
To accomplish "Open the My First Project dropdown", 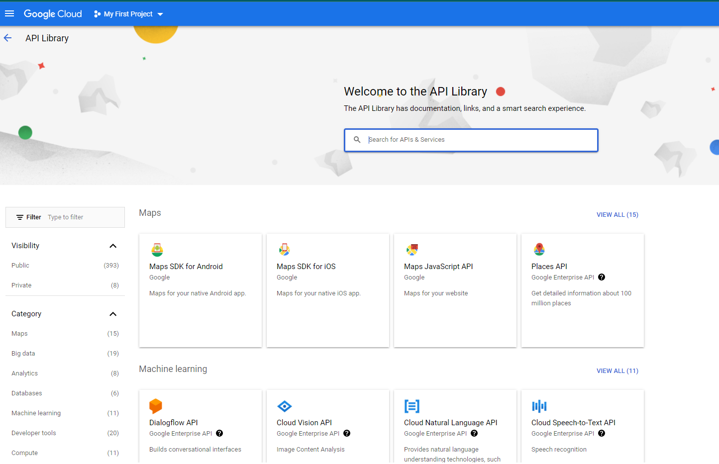I will click(x=128, y=14).
